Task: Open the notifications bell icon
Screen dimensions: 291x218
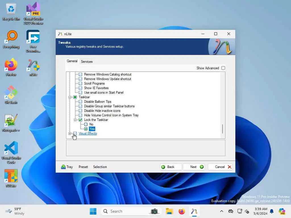Action: (272, 211)
